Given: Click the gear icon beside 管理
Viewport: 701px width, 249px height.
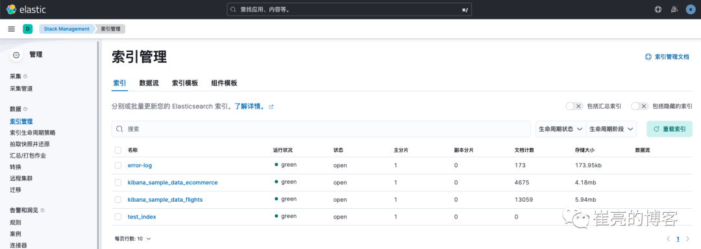Looking at the screenshot, I should pos(16,55).
